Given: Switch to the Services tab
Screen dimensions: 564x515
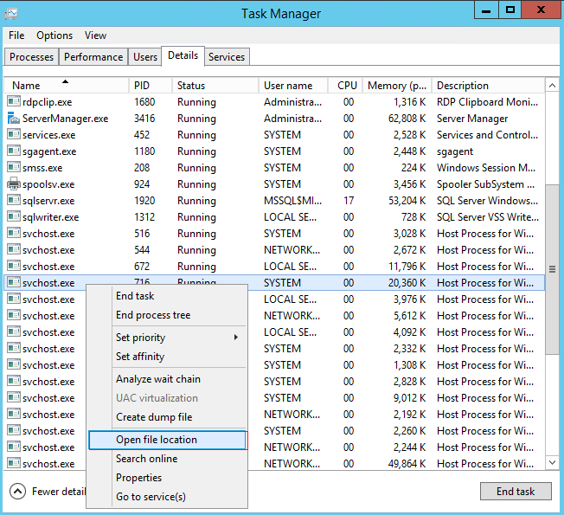Looking at the screenshot, I should (x=227, y=57).
